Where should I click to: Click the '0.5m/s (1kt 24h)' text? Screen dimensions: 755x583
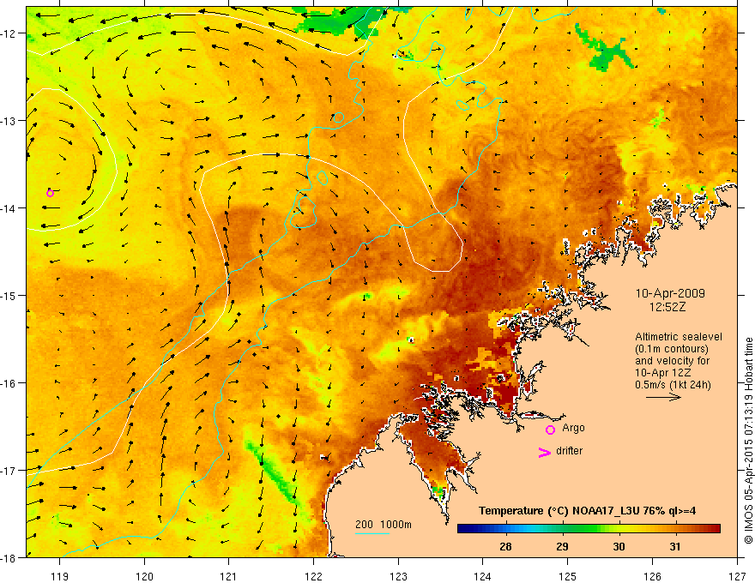coord(673,384)
